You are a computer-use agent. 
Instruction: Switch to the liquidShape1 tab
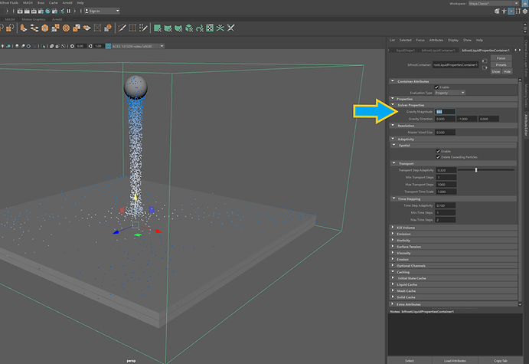[405, 51]
